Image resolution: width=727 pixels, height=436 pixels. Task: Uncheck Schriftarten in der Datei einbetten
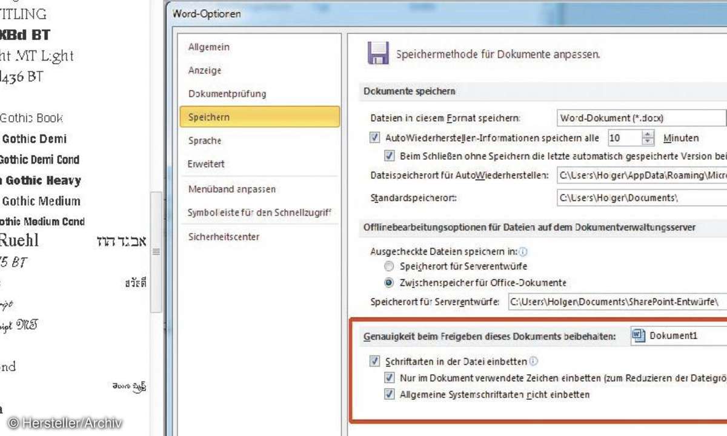tap(375, 362)
